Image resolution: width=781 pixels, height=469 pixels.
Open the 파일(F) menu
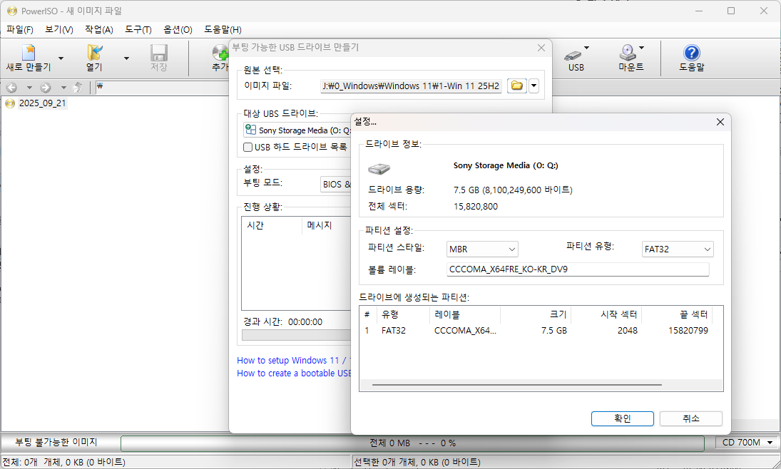20,30
